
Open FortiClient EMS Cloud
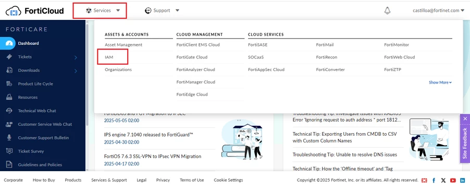point(198,45)
